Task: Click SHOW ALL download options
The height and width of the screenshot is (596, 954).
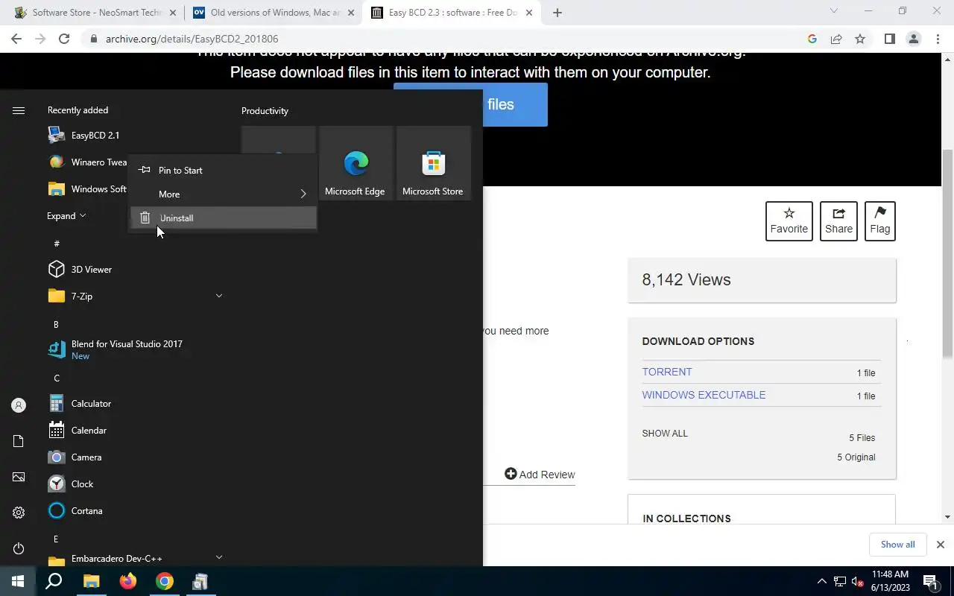Action: [665, 434]
